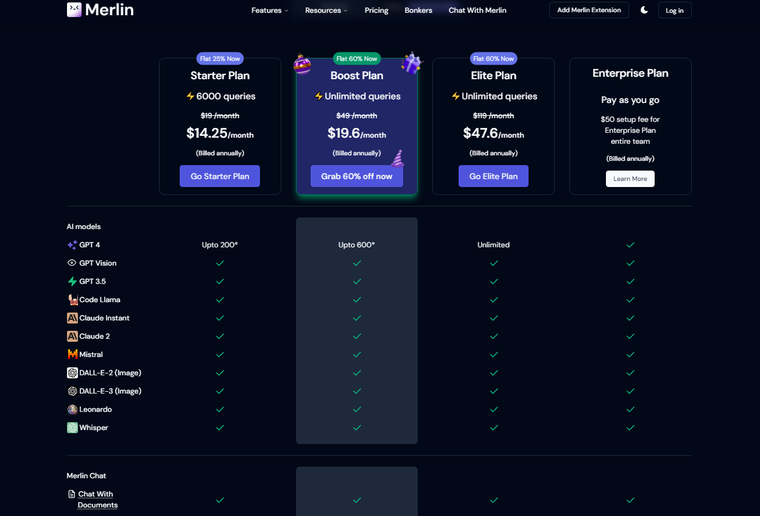Click the ornament ball on Boost Plan
This screenshot has width=760, height=516.
(x=303, y=64)
